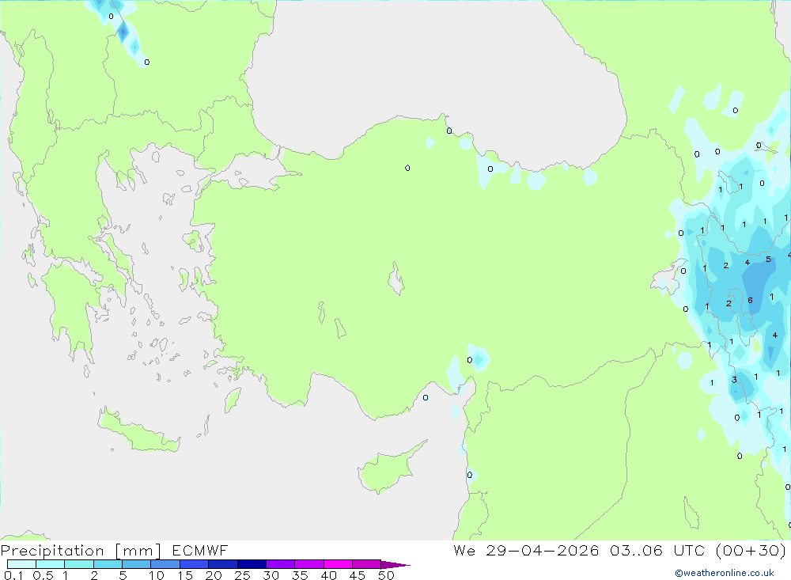The width and height of the screenshot is (791, 580).
Task: Click the 0.5–1 mm legend swatch
Action: 50,564
